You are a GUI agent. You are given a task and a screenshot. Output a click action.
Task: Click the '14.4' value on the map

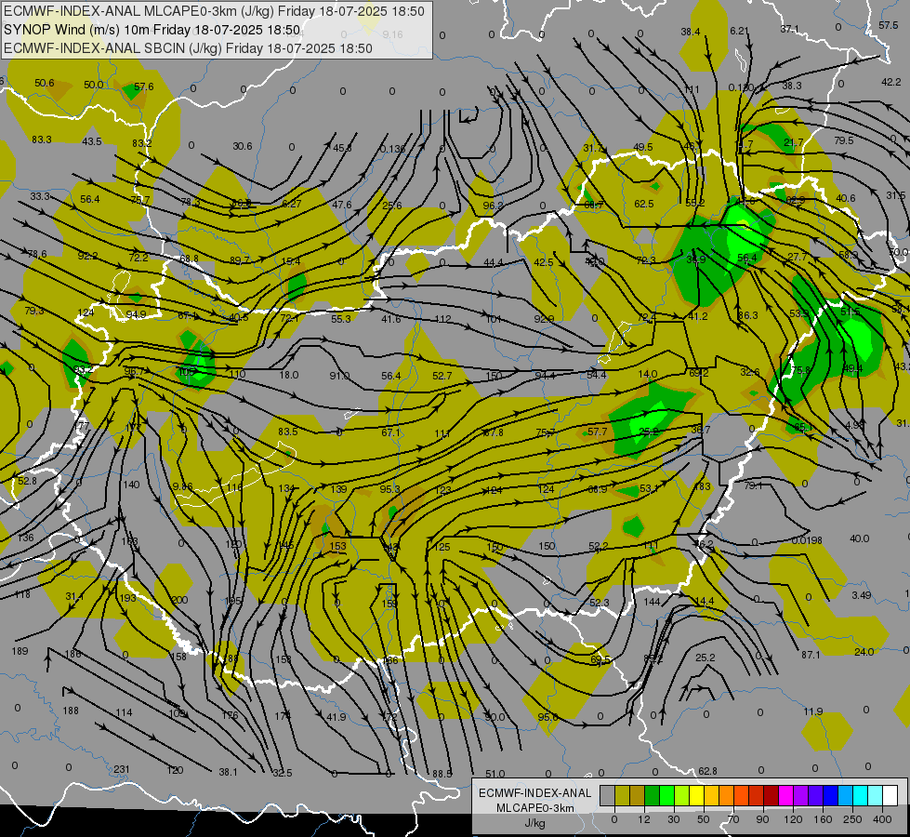704,601
